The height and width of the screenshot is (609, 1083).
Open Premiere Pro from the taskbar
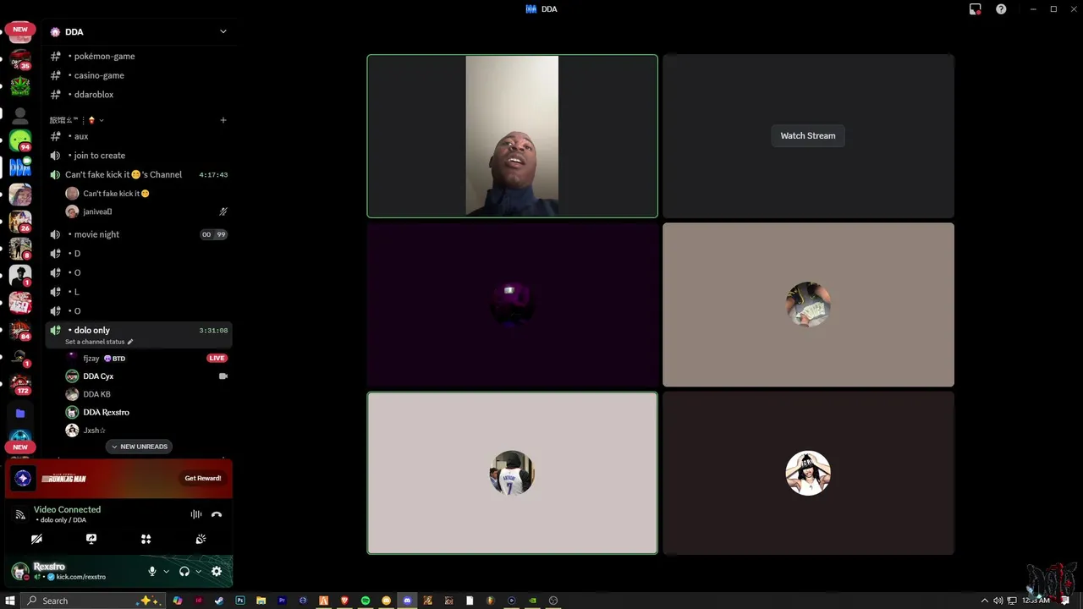282,601
